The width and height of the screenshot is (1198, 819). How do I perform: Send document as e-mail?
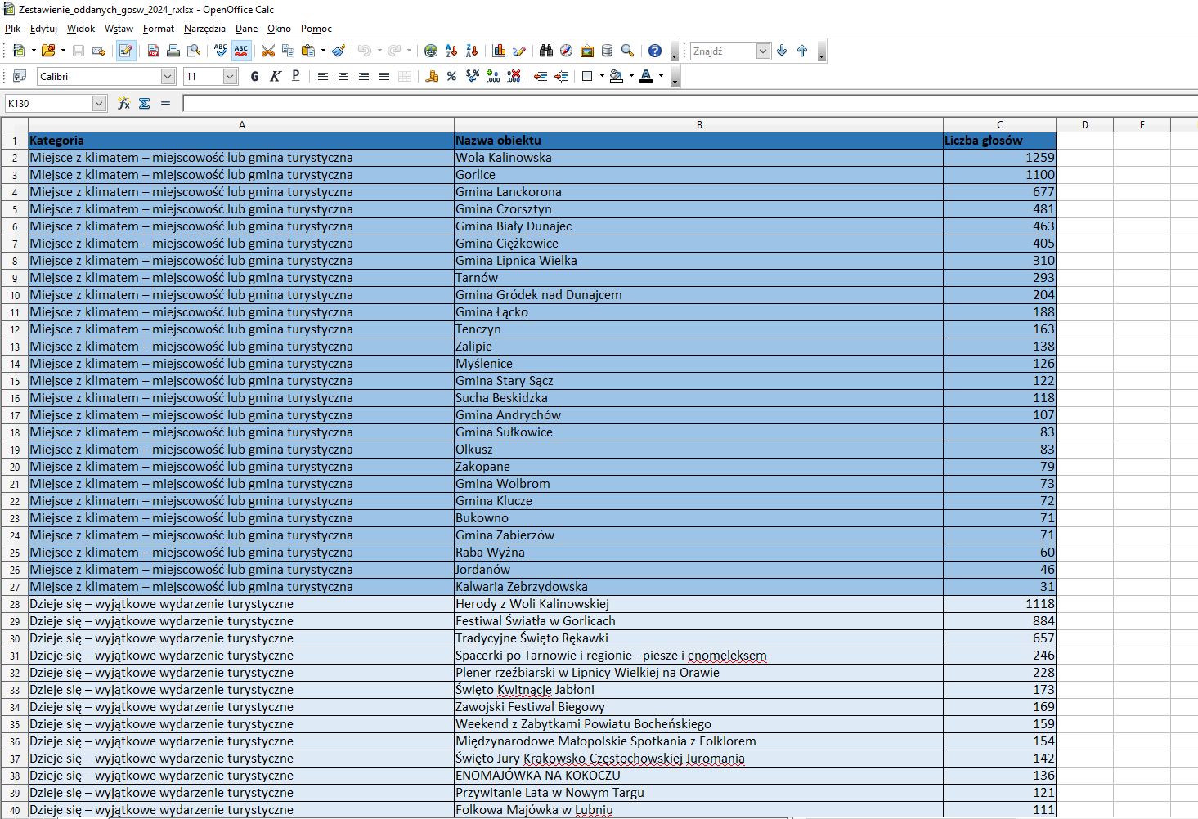point(99,51)
